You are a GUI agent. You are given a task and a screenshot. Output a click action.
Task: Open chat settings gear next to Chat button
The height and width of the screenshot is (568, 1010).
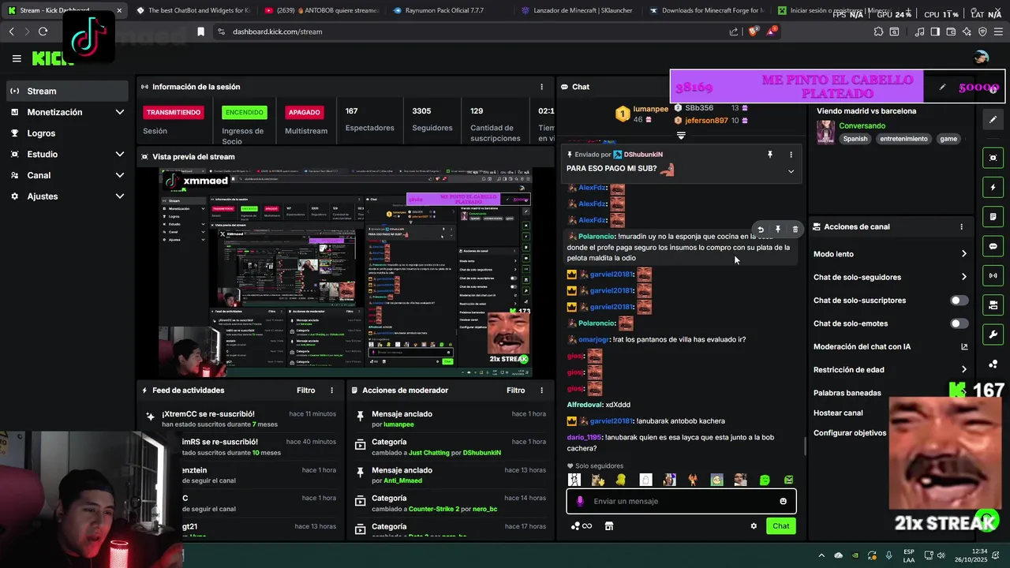(x=754, y=526)
